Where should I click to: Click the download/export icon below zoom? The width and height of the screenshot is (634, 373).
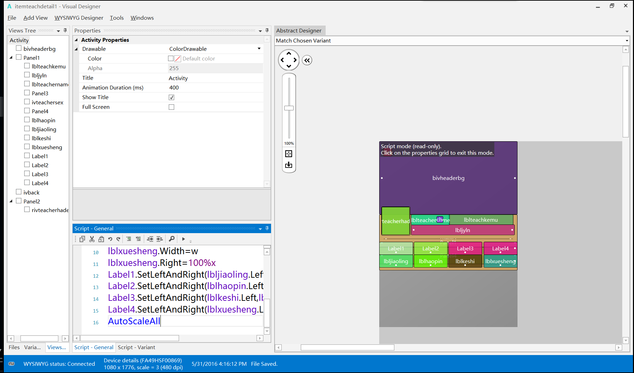pos(289,165)
